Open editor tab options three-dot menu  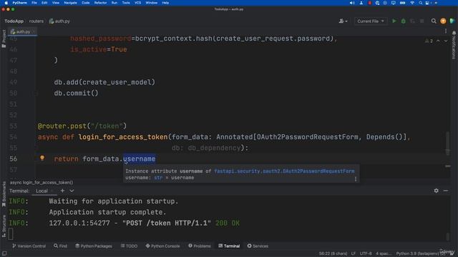click(x=446, y=31)
